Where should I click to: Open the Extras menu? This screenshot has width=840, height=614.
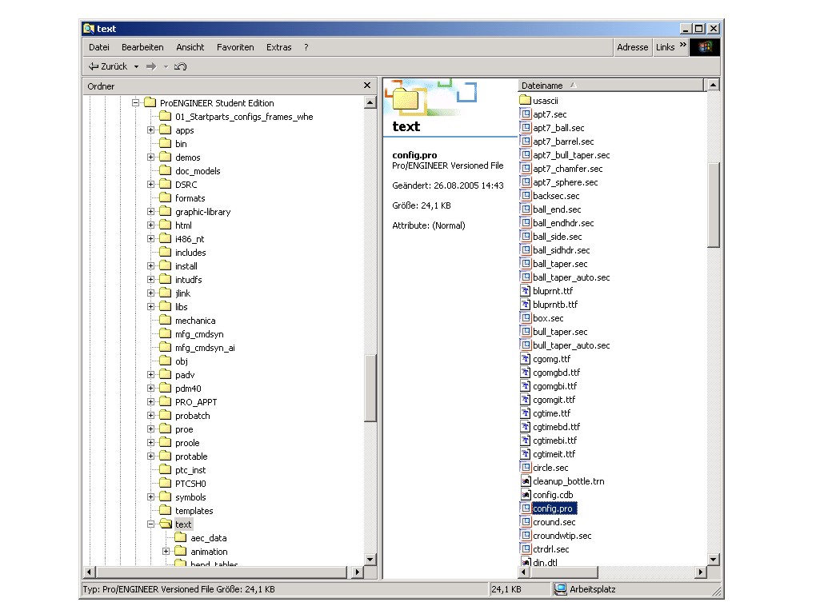[279, 47]
